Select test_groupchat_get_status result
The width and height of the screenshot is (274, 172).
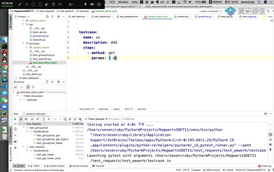click(x=52, y=139)
